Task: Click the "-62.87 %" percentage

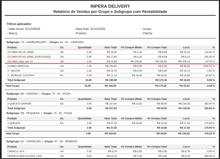Action: [210, 75]
